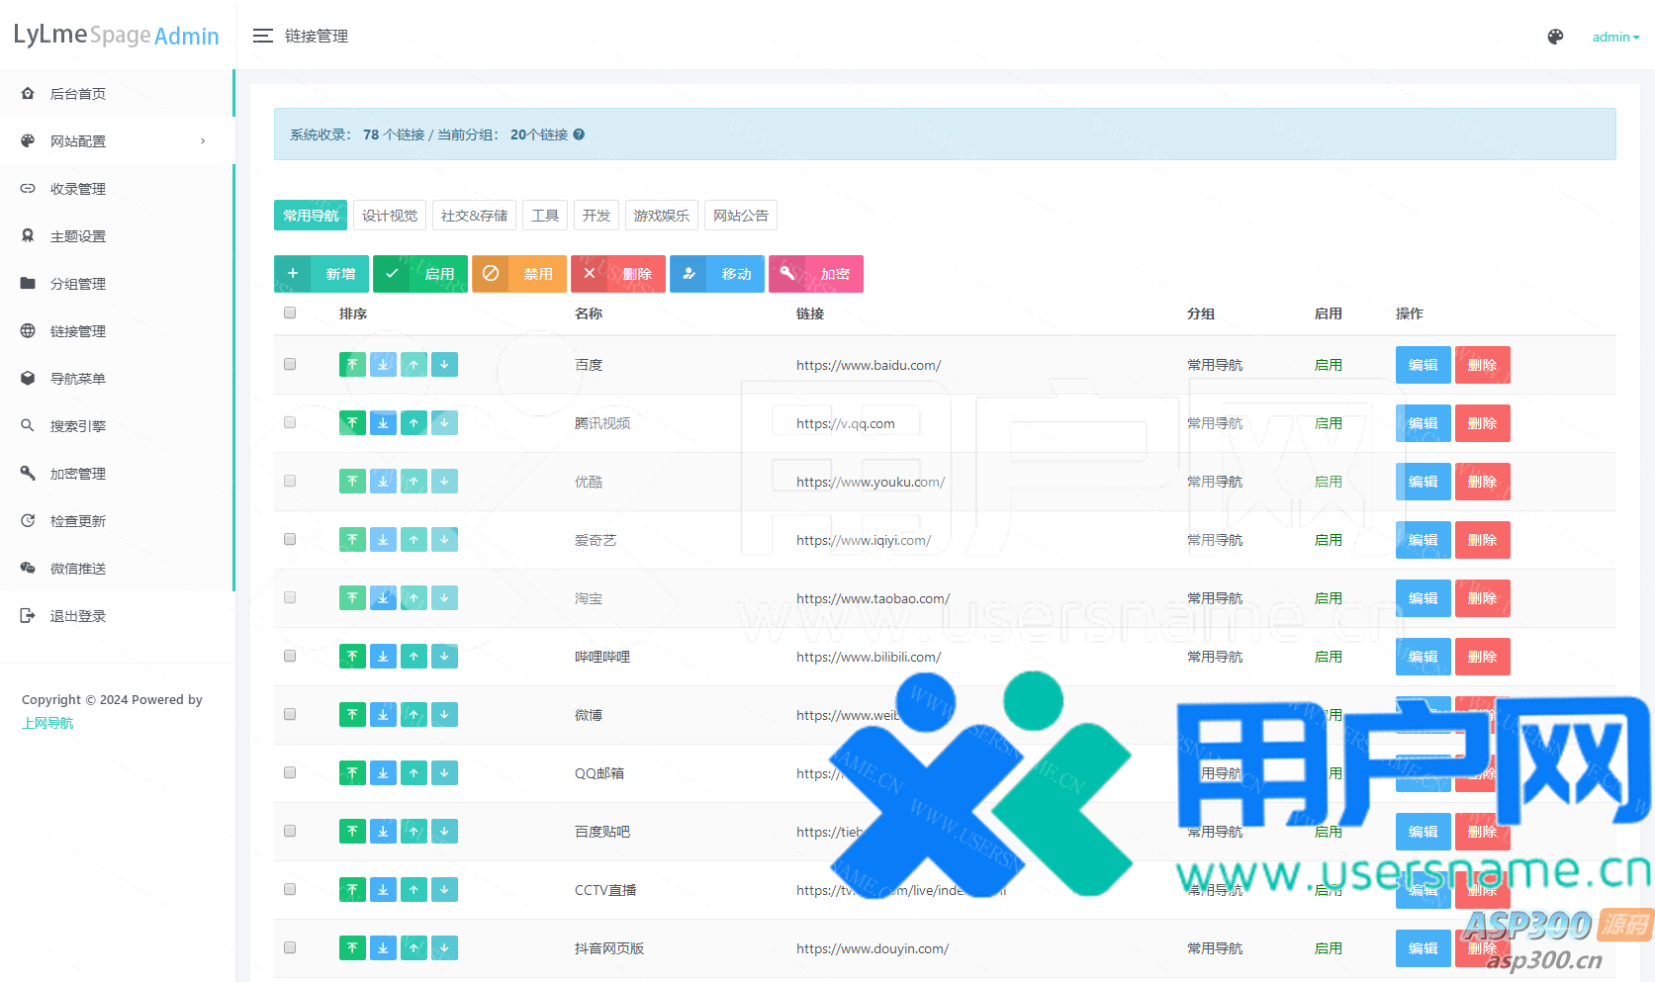Check the 微博 row checkbox
The width and height of the screenshot is (1655, 982).
tap(290, 714)
